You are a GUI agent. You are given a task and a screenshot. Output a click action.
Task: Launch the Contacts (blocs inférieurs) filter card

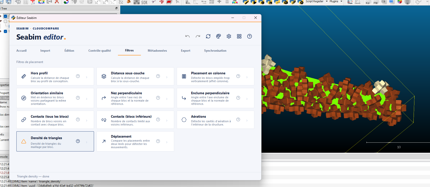tap(135, 120)
